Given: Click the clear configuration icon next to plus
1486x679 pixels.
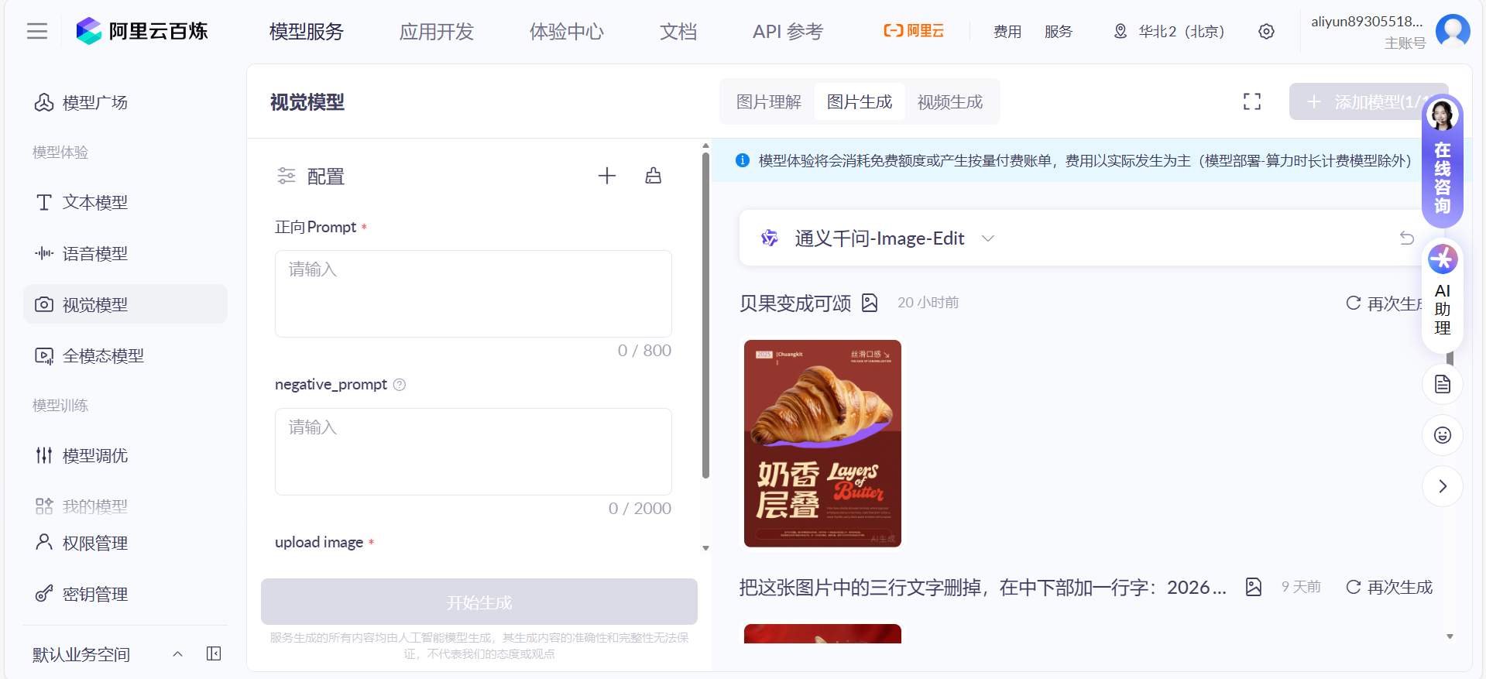Looking at the screenshot, I should (x=654, y=176).
